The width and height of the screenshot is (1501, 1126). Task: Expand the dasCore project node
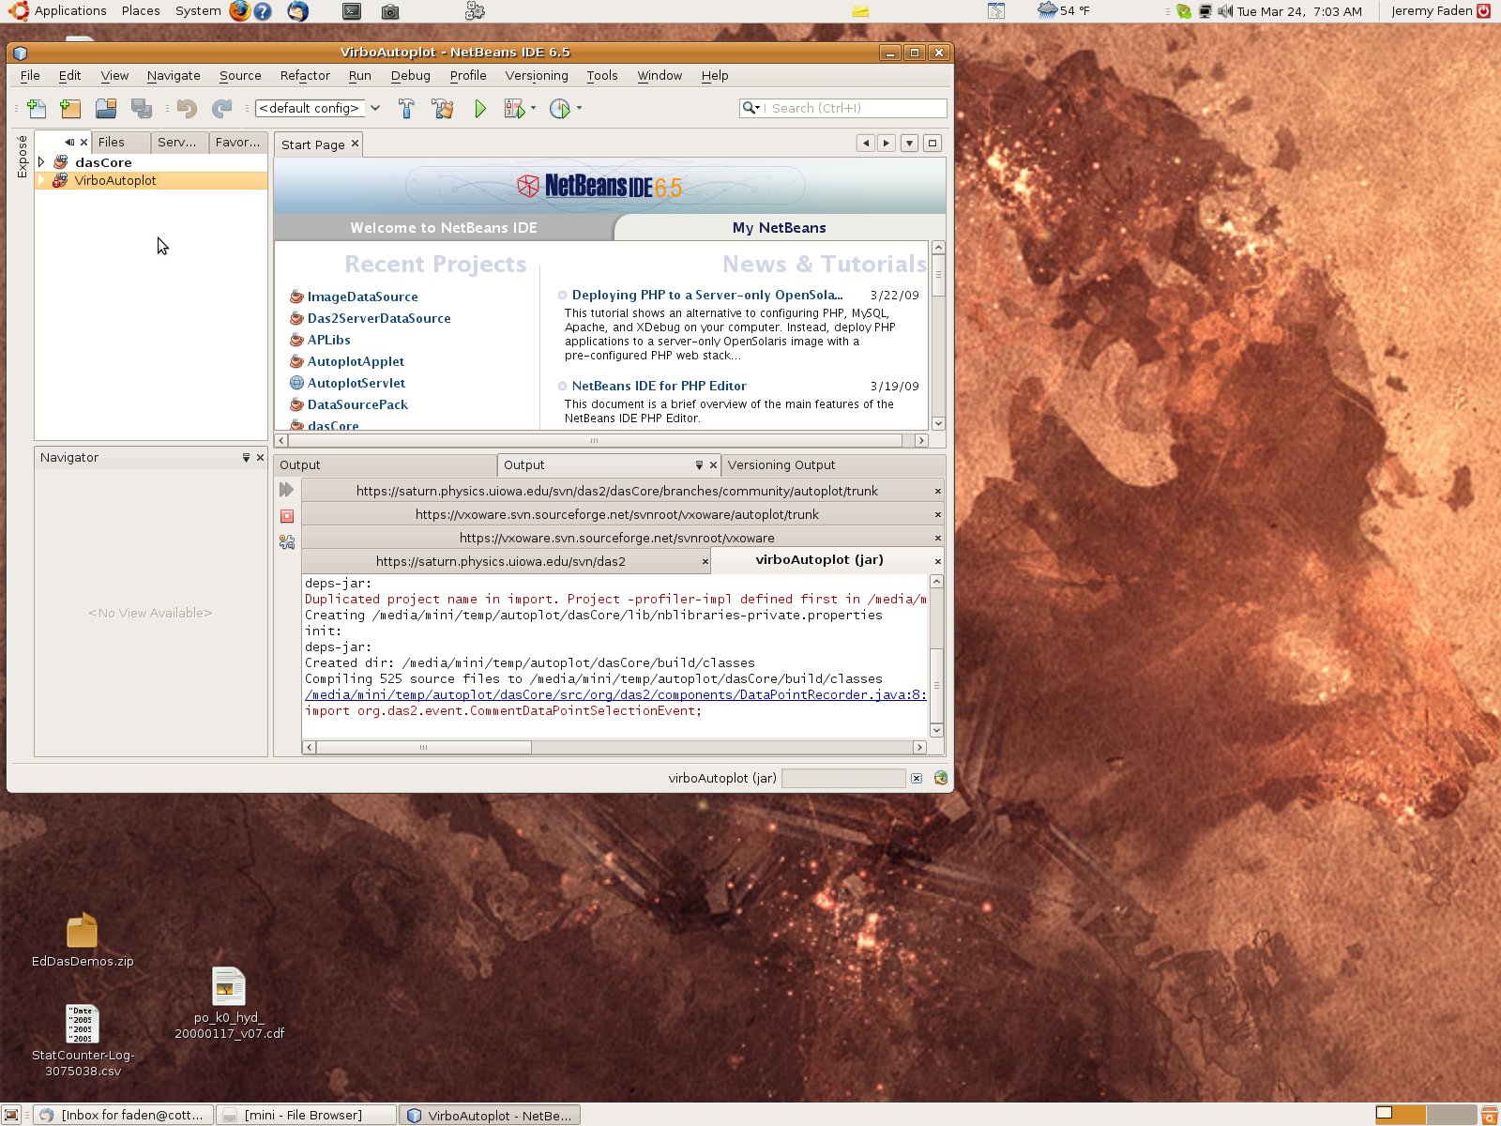pos(41,161)
